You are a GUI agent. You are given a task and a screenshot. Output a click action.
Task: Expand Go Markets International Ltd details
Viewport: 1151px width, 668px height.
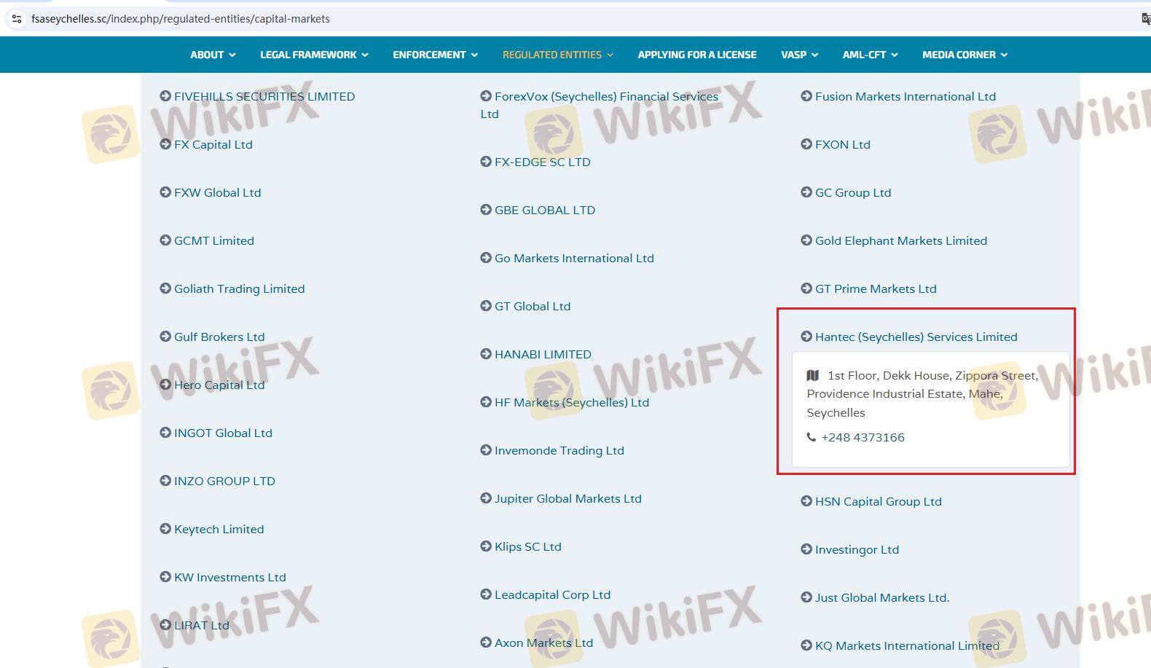(x=574, y=258)
